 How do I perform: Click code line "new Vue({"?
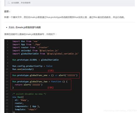tap(18, 97)
